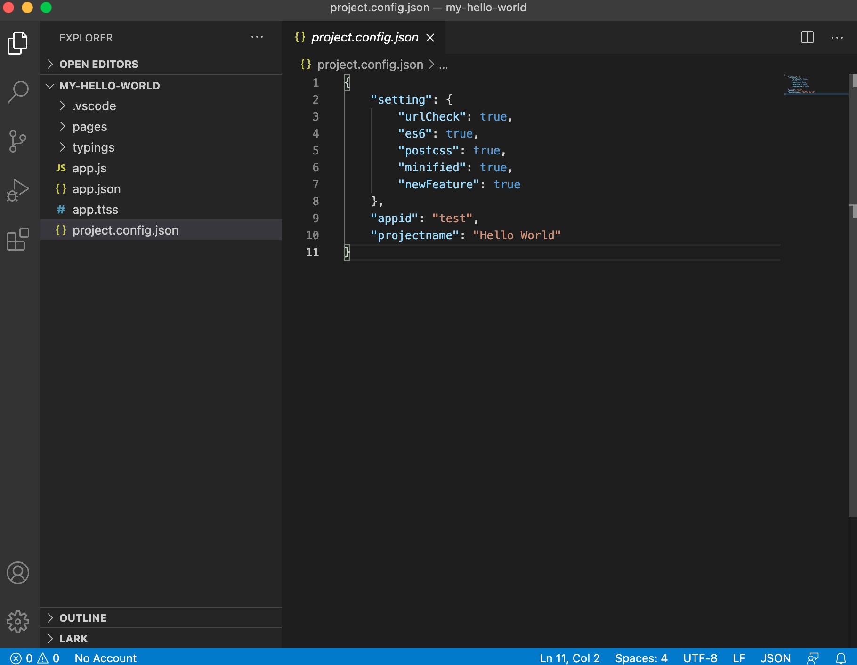Click No Account in status bar
The height and width of the screenshot is (665, 857).
[x=105, y=658]
